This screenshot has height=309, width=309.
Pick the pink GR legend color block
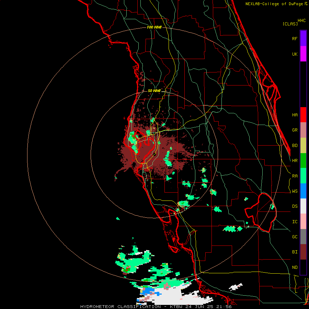pos(303,130)
